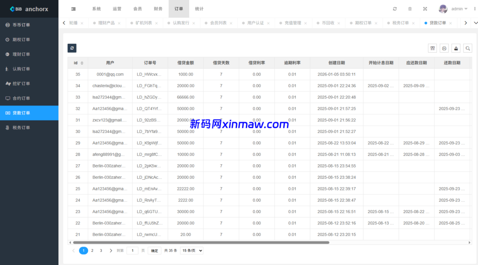Image resolution: width=478 pixels, height=265 pixels.
Task: Select the 订单 top menu
Action: click(x=179, y=9)
